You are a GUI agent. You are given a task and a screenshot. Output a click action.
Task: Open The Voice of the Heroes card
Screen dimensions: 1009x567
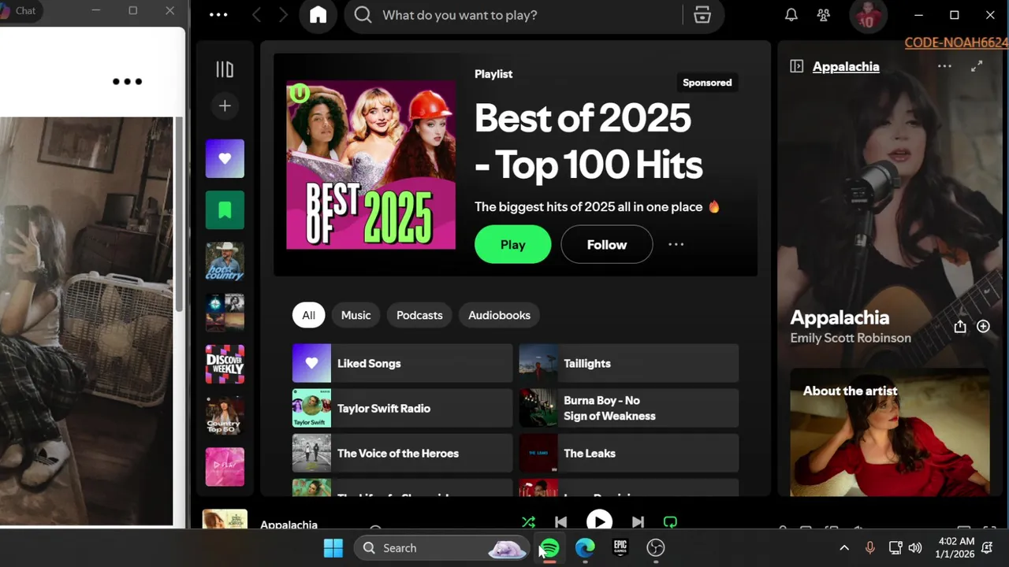[402, 453]
